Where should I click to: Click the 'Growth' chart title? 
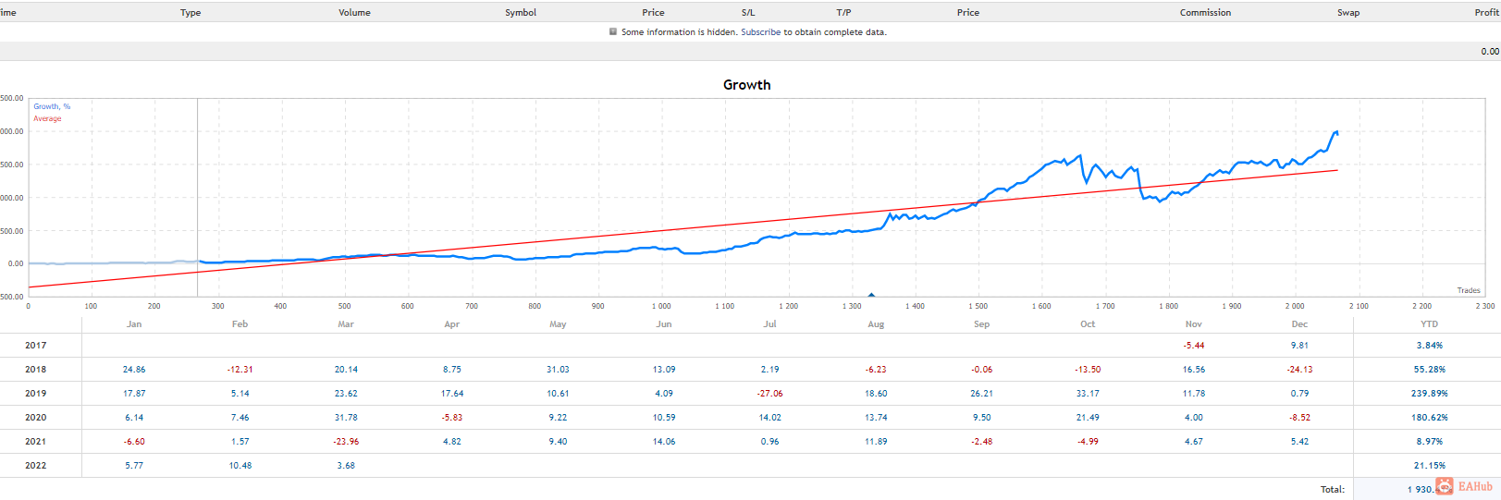(747, 84)
